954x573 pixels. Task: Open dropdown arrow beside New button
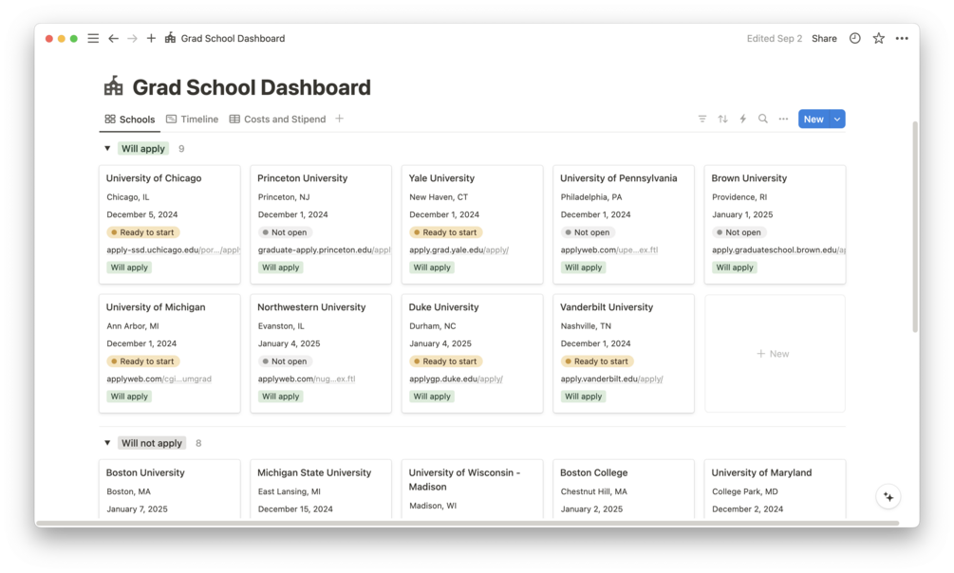[x=838, y=120]
